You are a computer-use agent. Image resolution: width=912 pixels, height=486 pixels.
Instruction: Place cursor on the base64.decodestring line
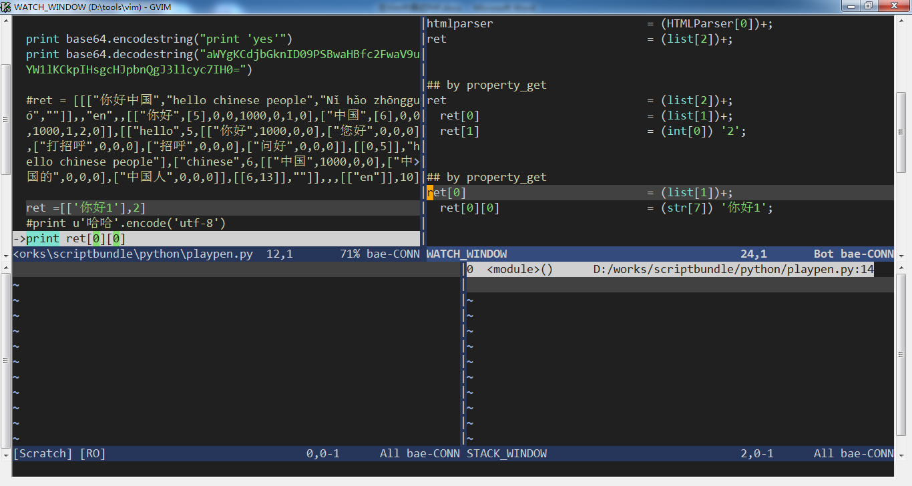click(x=223, y=54)
